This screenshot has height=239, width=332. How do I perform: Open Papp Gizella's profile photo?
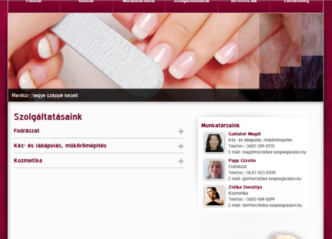click(x=214, y=169)
